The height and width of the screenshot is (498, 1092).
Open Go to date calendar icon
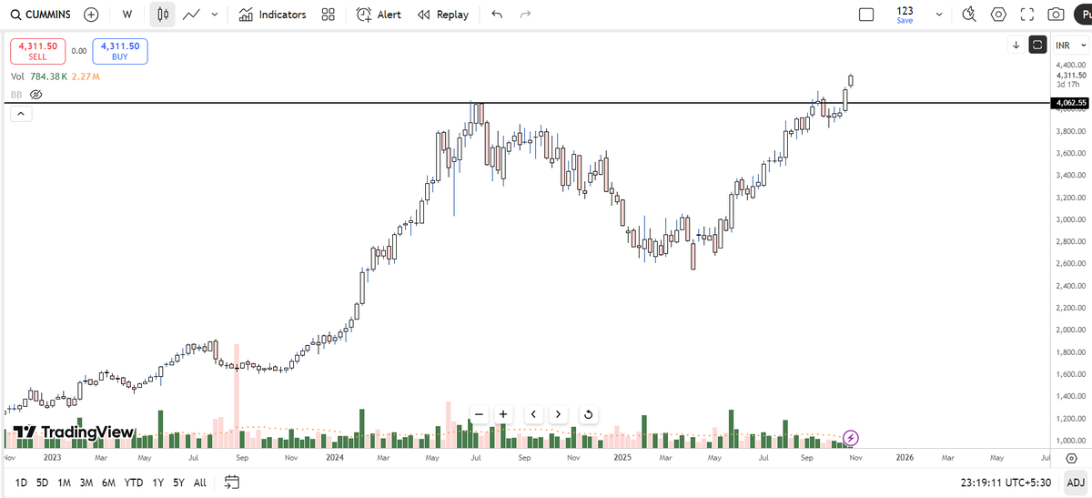232,483
